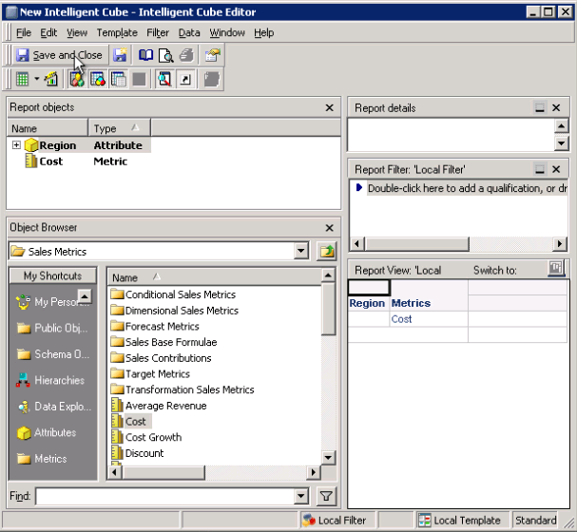Expand the Region attribute in Report objects

[x=16, y=144]
